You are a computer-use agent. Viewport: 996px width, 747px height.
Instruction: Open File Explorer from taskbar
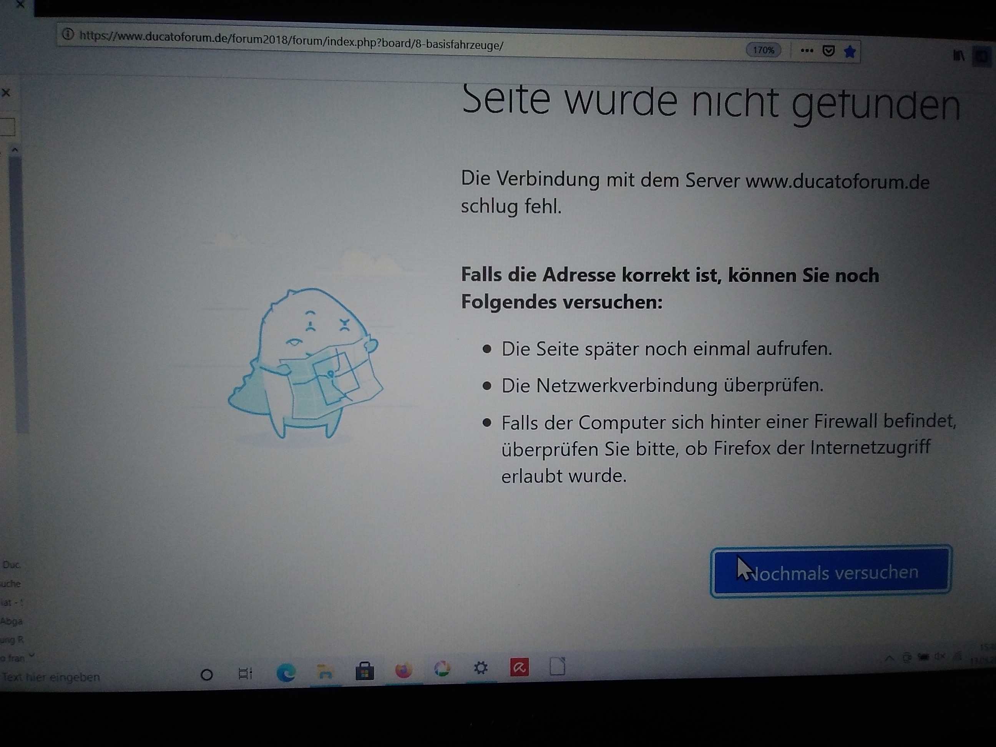point(325,672)
